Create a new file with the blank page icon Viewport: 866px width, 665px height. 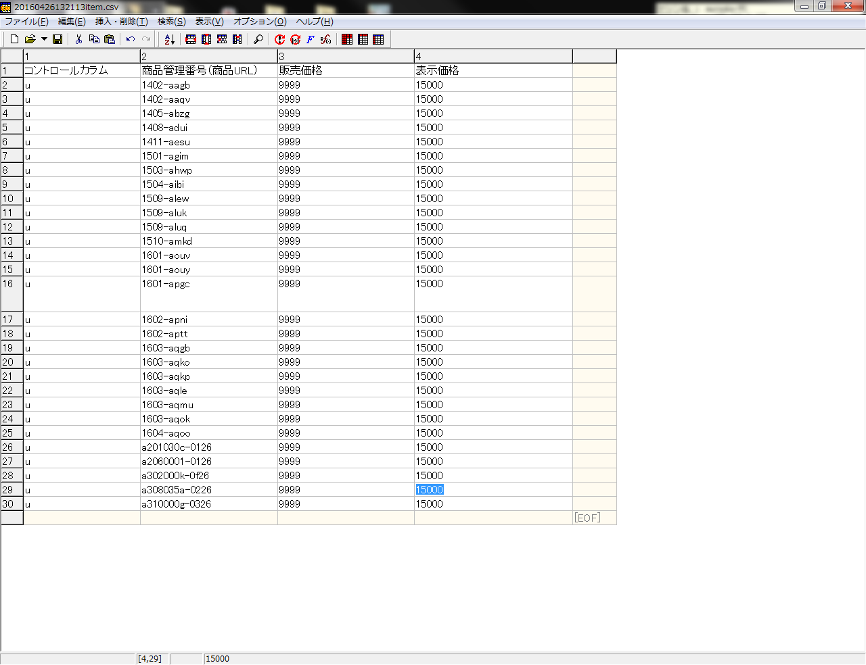point(14,39)
